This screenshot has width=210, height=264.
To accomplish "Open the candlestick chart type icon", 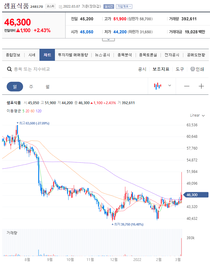I will pos(157,86).
